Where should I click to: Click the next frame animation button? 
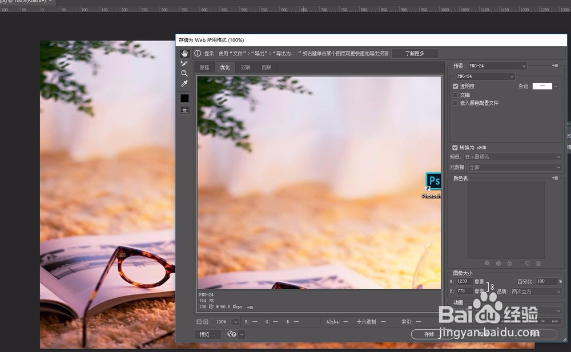point(544,321)
